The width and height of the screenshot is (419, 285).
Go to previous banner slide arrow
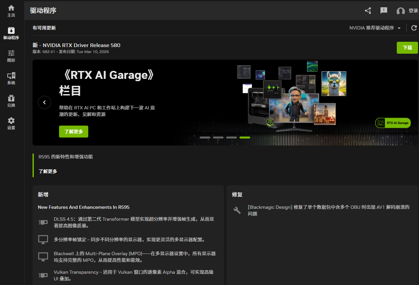click(x=44, y=102)
